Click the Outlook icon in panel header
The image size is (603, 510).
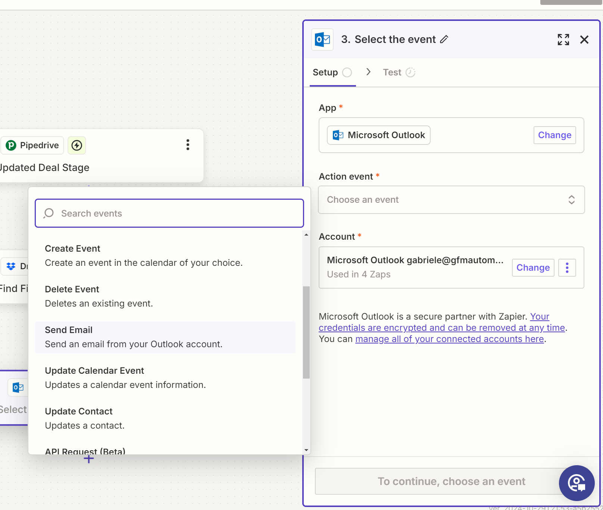322,40
